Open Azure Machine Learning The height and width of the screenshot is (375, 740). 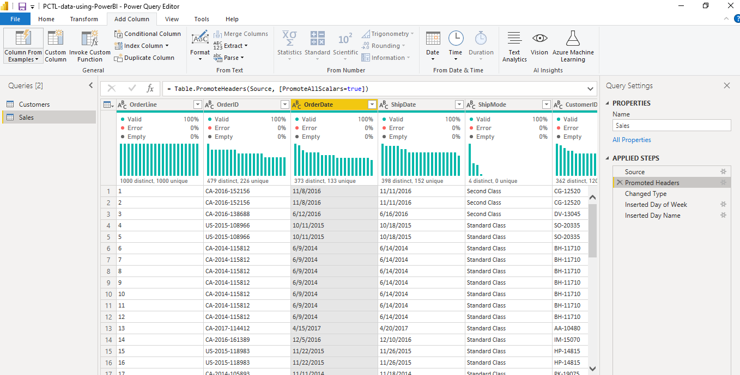573,46
